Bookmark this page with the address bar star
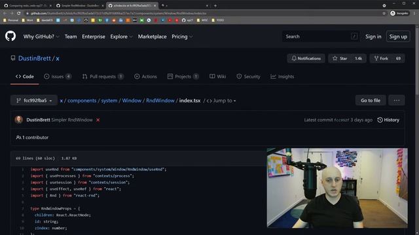This screenshot has width=419, height=235. 384,13
